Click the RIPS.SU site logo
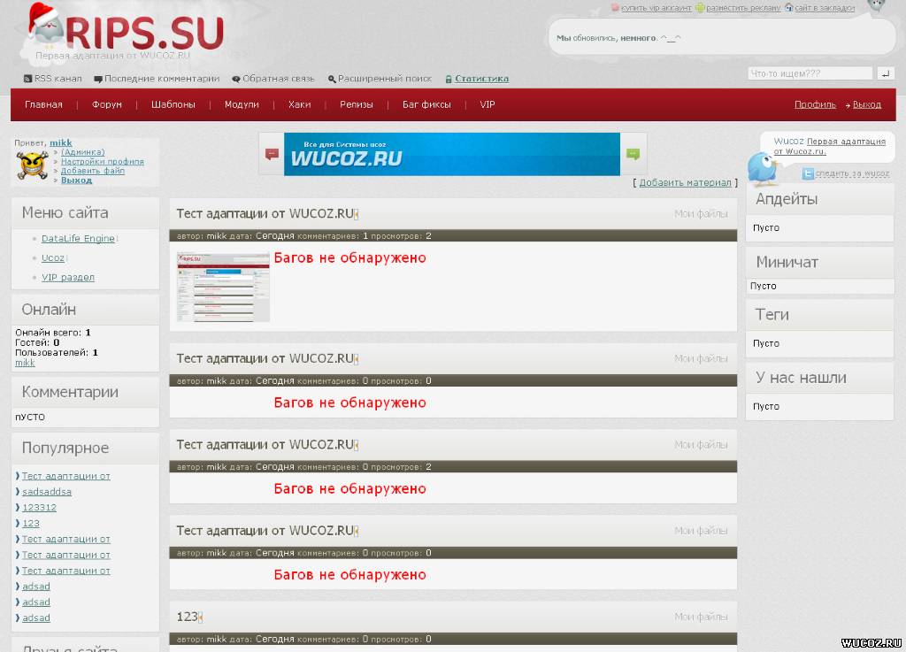 click(126, 33)
